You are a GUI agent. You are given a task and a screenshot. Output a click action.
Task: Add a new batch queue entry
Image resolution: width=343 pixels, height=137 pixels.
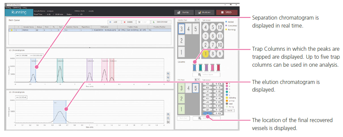[x=114, y=22]
